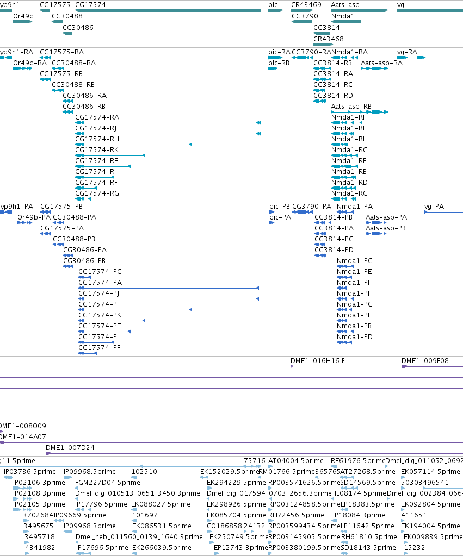Select EST AT04004.5prime
Screen dimensions: 463x556
coord(270,466)
